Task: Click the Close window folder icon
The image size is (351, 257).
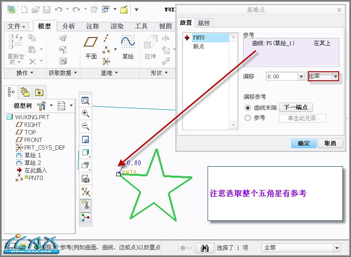Action: click(x=124, y=10)
